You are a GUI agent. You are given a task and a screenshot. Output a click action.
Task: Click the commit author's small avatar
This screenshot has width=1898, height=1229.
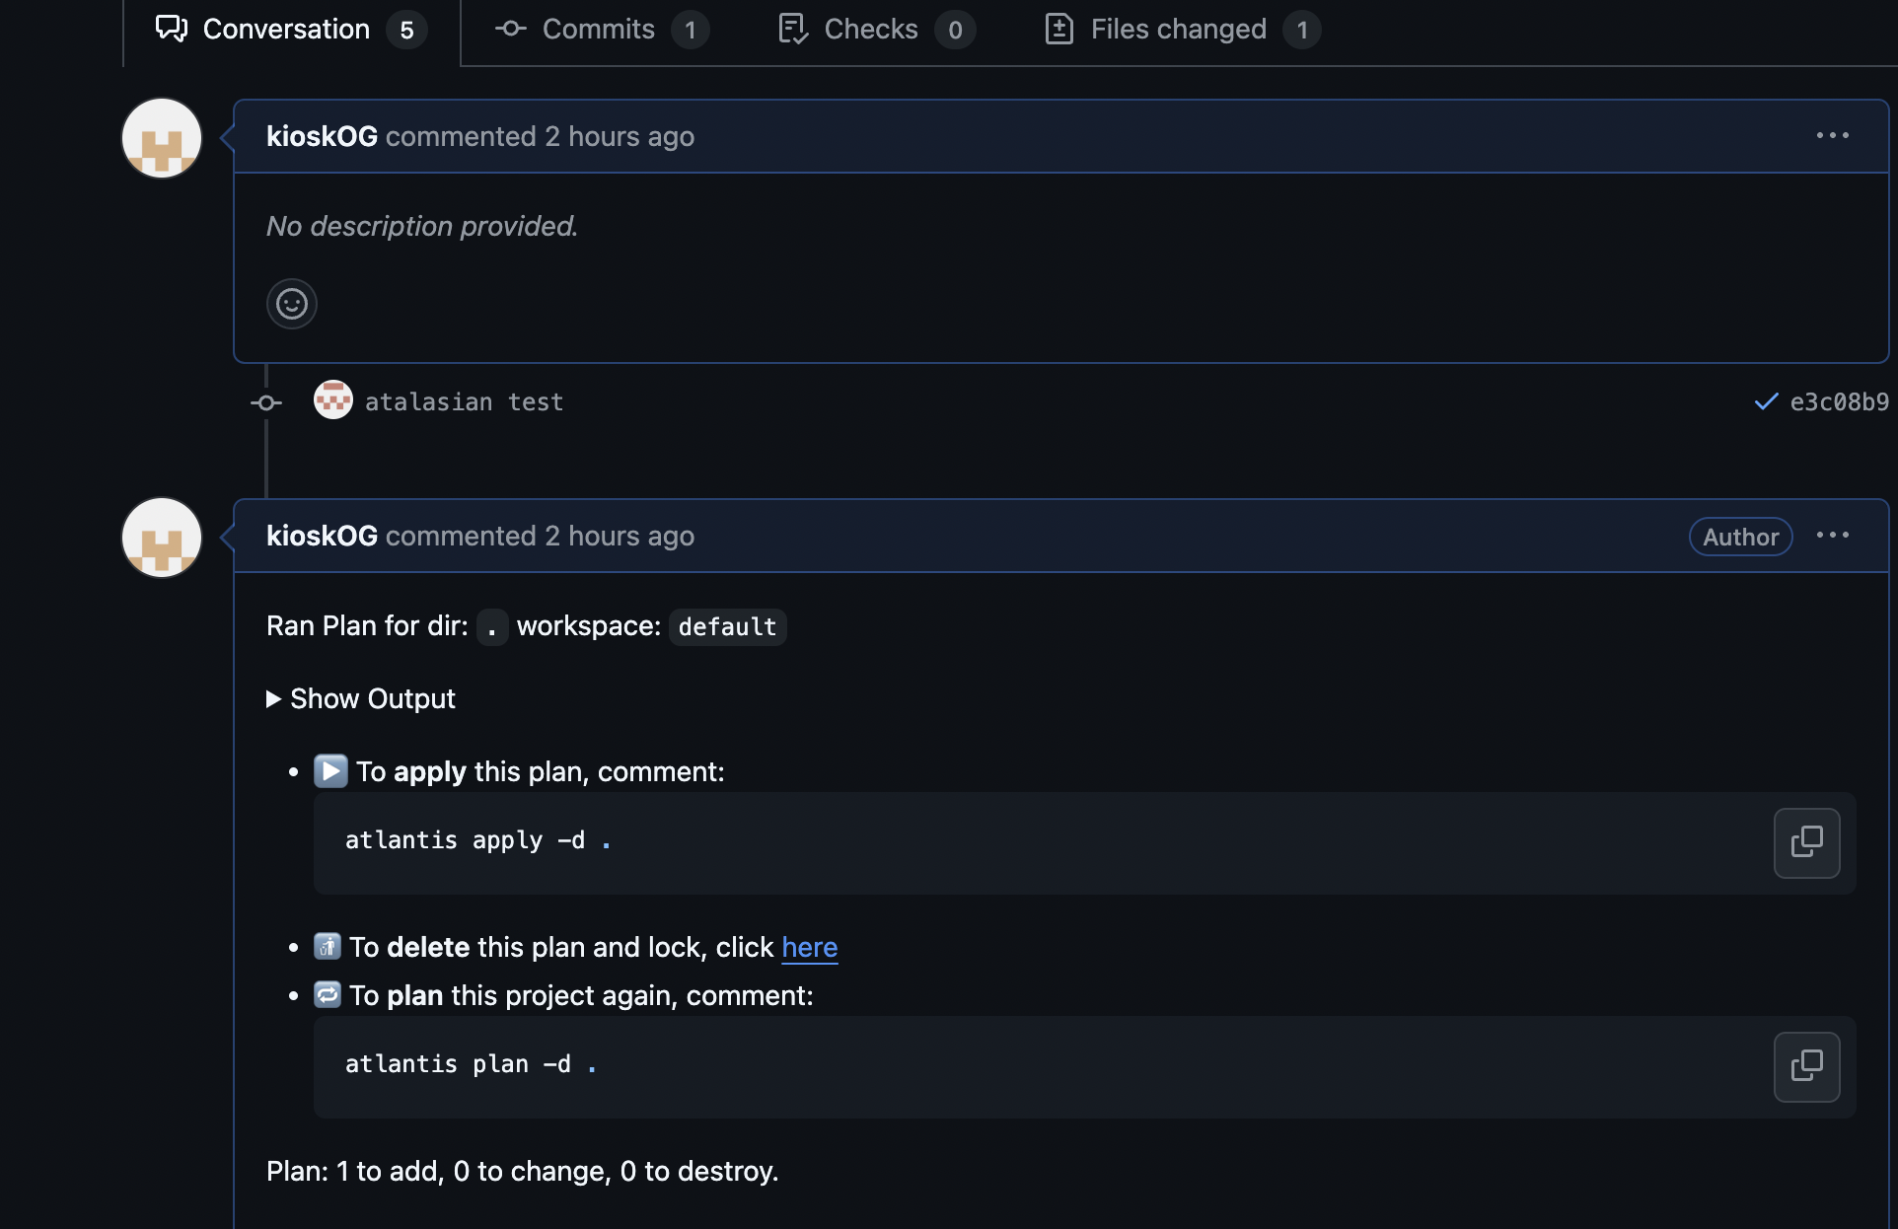[332, 399]
